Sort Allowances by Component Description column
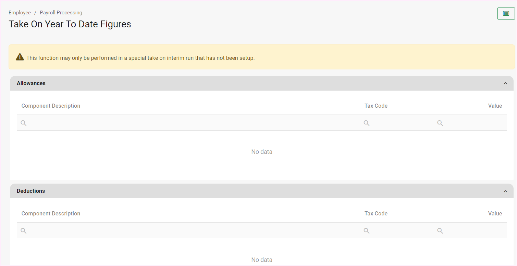Viewport: 517px width, 266px height. click(x=51, y=106)
